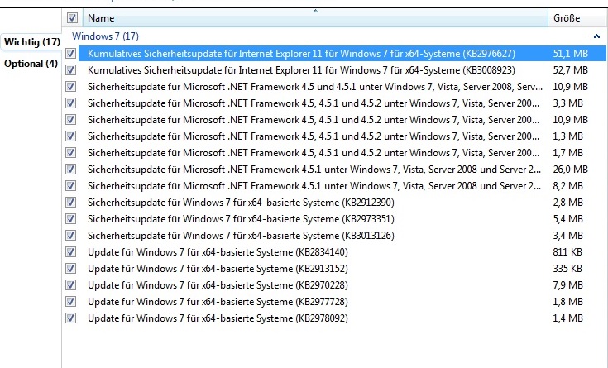Click the 811 KB size value

(x=567, y=252)
